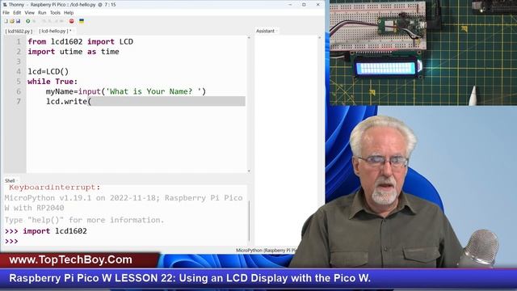Click the Thonny app icon in title bar
The width and height of the screenshot is (517, 291).
click(x=5, y=5)
